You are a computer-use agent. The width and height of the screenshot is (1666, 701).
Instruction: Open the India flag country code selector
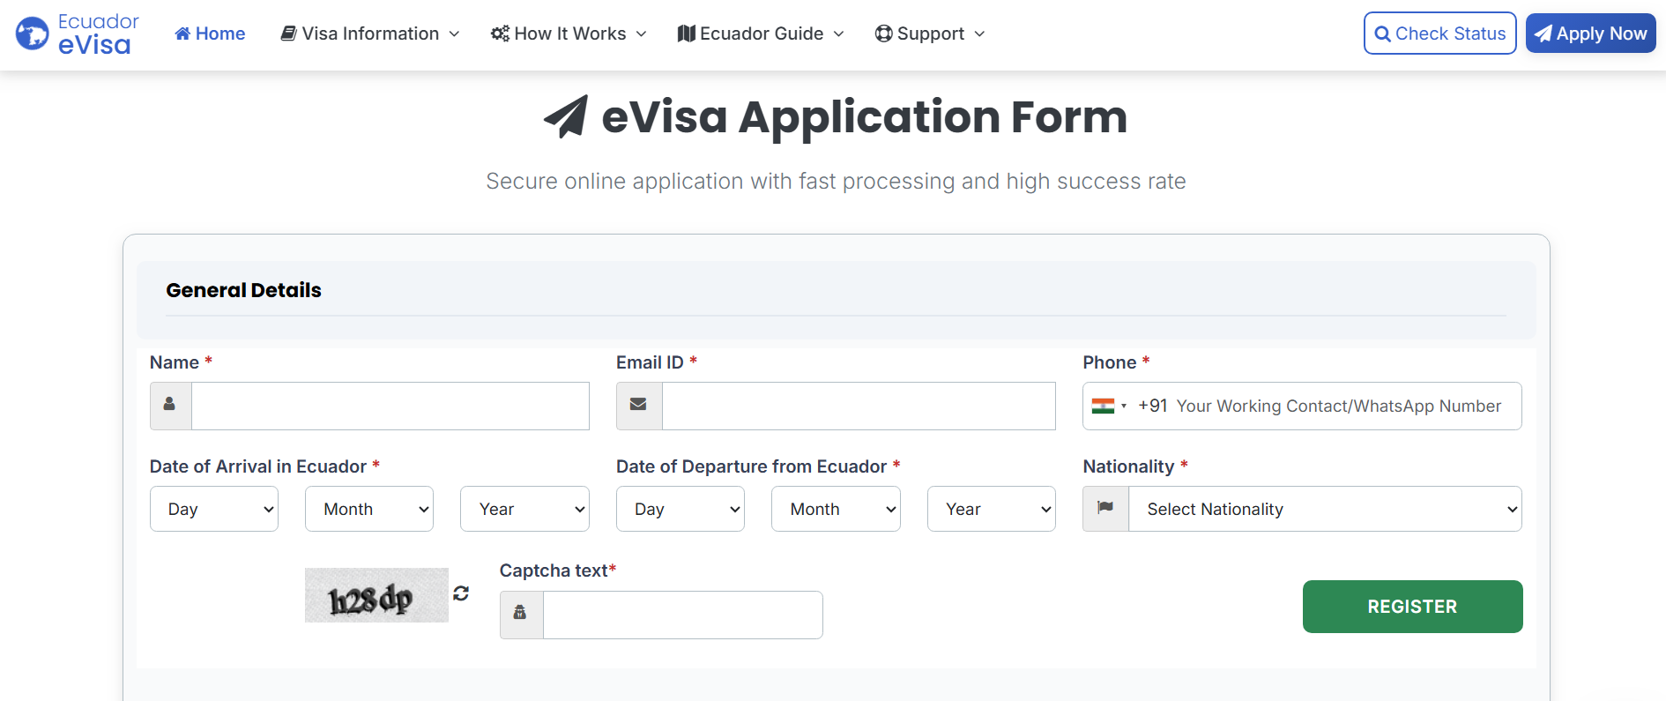tap(1108, 406)
